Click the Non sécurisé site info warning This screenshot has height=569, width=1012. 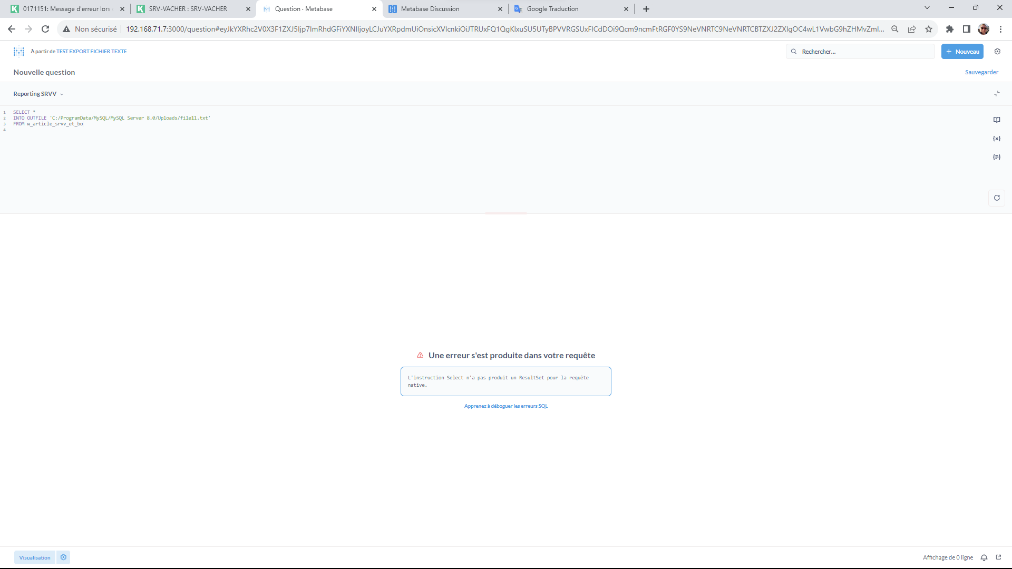point(90,29)
